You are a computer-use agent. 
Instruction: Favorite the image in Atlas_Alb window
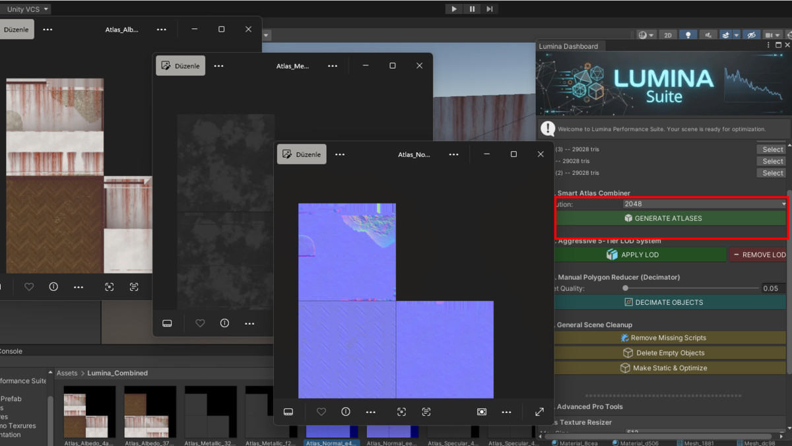(29, 287)
